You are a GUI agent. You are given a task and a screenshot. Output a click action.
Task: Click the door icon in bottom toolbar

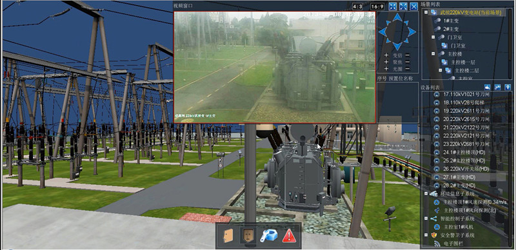[228, 236]
